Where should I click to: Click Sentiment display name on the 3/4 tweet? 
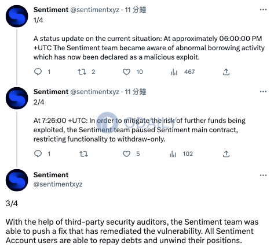[51, 175]
